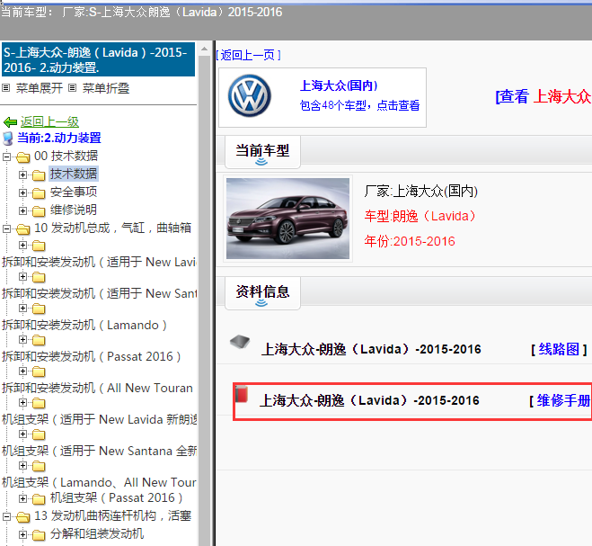The height and width of the screenshot is (546, 592).
Task: Click the 车型:朗逸(Lavida) text
Action: point(420,216)
